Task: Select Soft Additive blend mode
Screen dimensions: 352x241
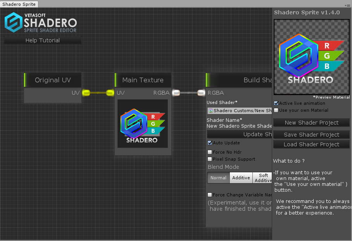Action: 262,178
